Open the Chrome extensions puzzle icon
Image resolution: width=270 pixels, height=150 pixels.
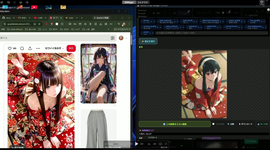click(x=62, y=24)
